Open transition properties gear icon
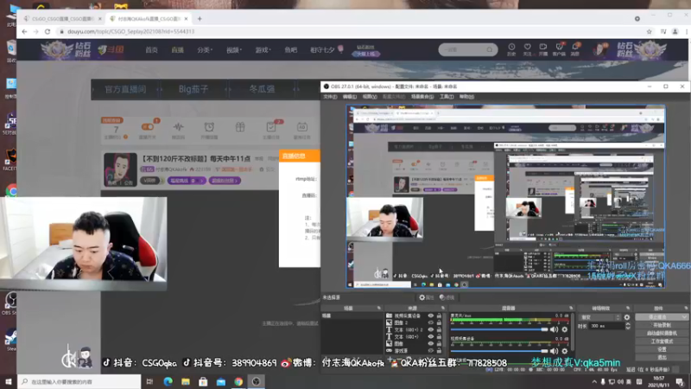Image resolution: width=691 pixels, height=389 pixels. click(627, 317)
